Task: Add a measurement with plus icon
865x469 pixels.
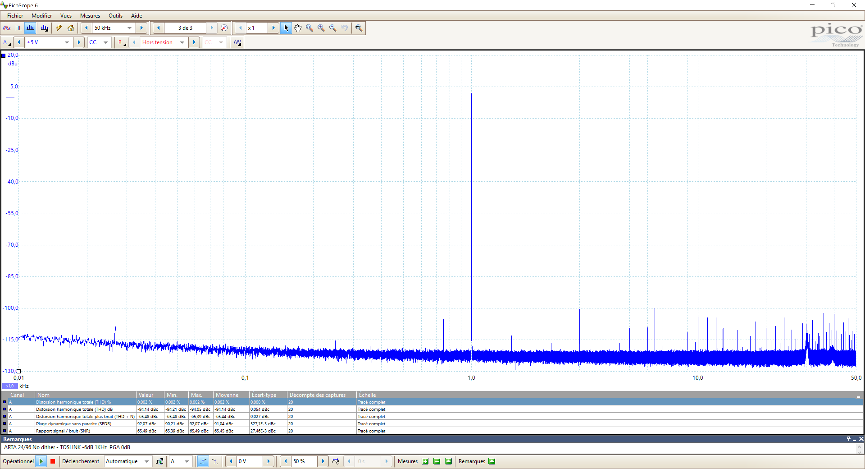Action: tap(425, 461)
